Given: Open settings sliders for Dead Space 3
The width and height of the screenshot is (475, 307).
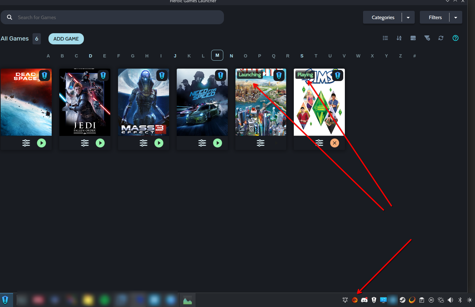Looking at the screenshot, I should click(x=26, y=143).
